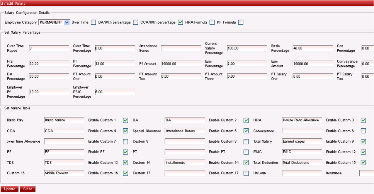This screenshot has height=194, width=374.
Task: Toggle DA With percentage checkbox
Action: click(136, 22)
